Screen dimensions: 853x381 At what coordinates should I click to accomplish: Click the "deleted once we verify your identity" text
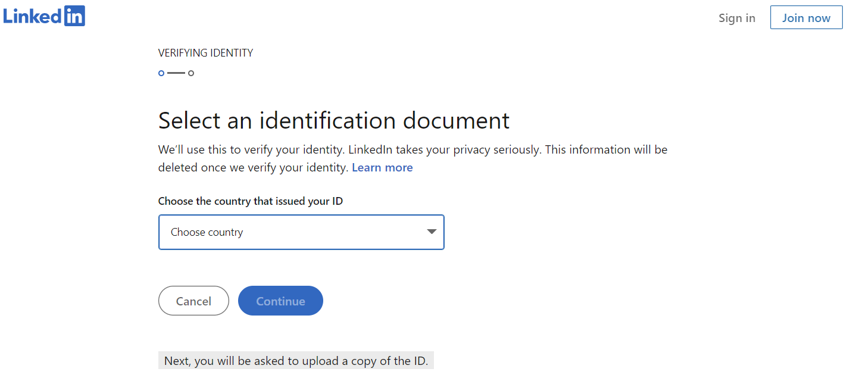coord(253,168)
